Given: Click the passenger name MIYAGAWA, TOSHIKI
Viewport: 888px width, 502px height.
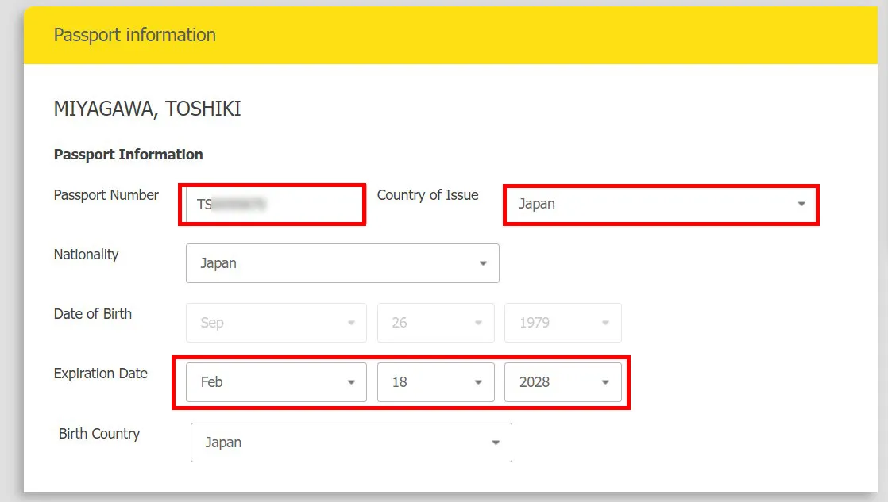Looking at the screenshot, I should 147,109.
